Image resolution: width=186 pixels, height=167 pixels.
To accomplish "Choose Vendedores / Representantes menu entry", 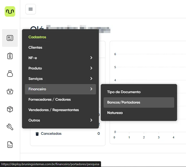I will click(x=54, y=110).
